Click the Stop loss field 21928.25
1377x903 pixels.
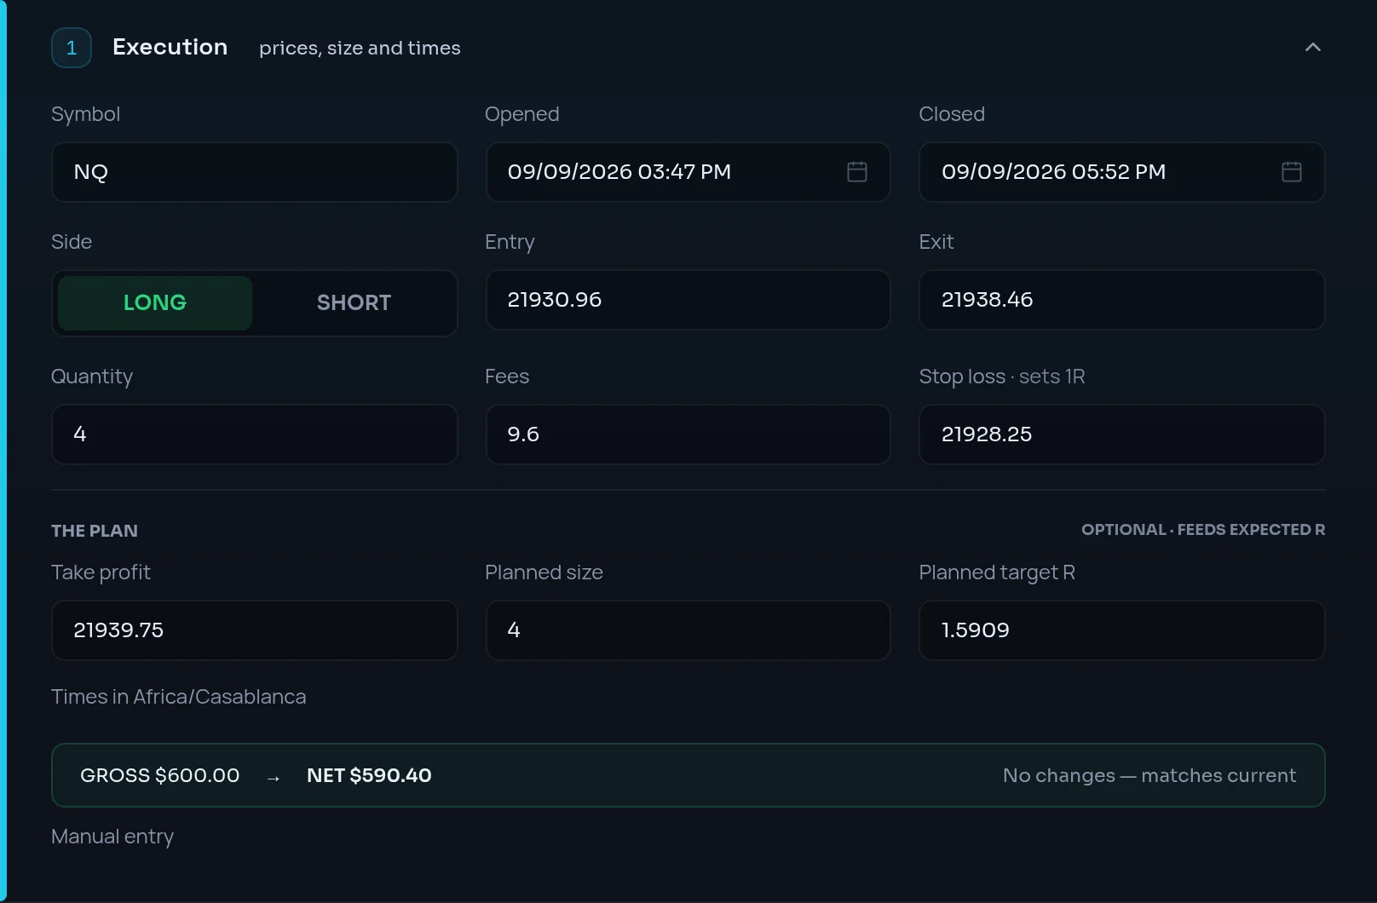pos(1122,434)
